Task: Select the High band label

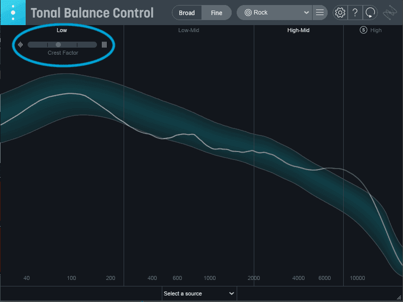Action: (376, 30)
